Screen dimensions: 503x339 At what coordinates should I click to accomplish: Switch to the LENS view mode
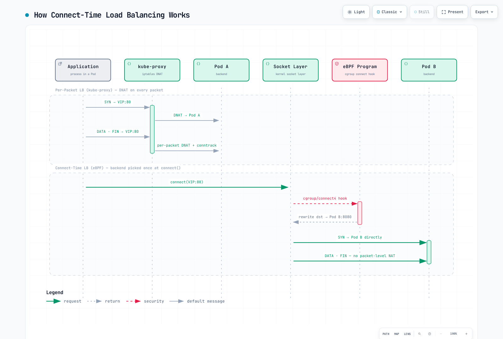coord(407,334)
